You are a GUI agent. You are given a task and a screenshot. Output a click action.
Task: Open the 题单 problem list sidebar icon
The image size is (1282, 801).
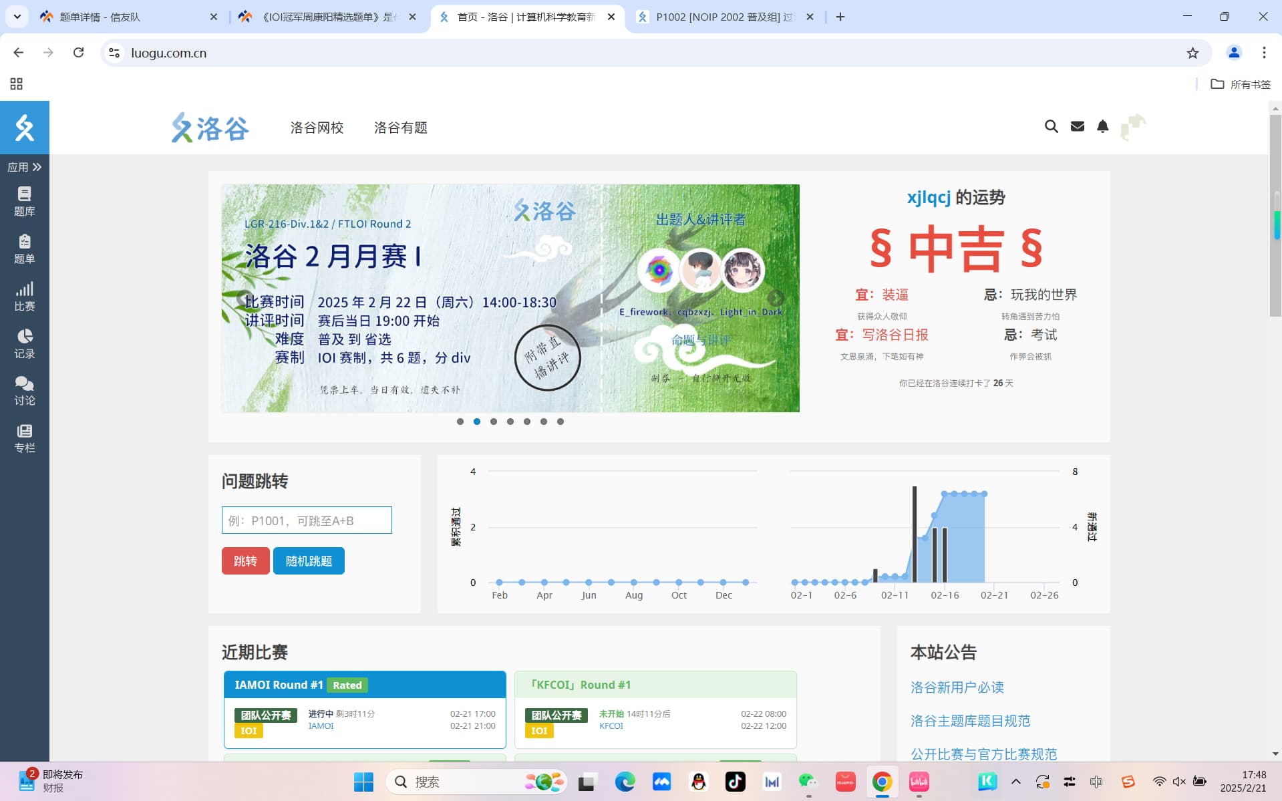tap(24, 249)
